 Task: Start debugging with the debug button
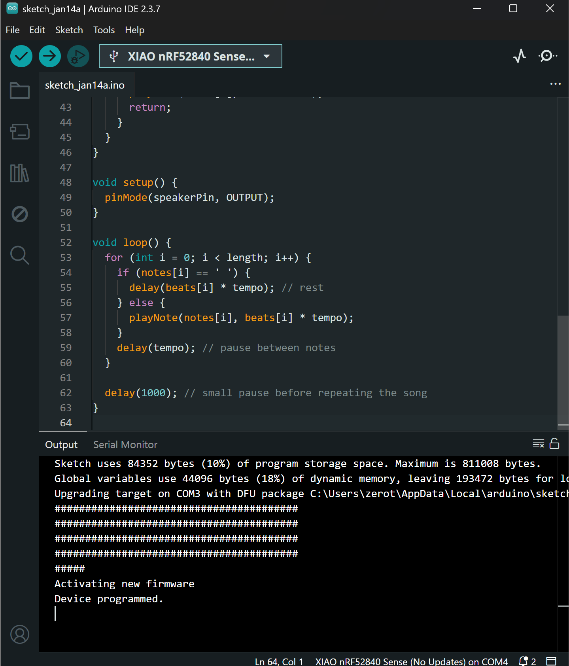(x=78, y=56)
